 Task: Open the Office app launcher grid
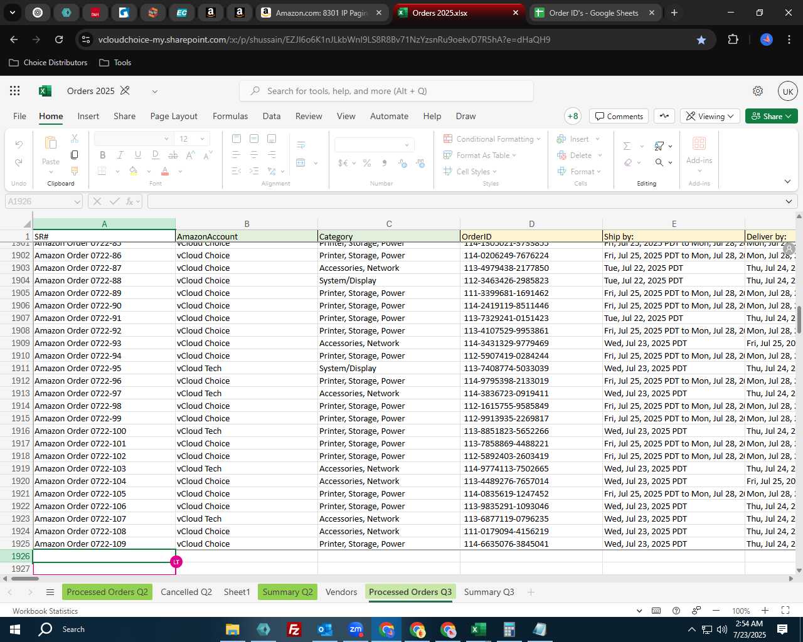(x=15, y=91)
